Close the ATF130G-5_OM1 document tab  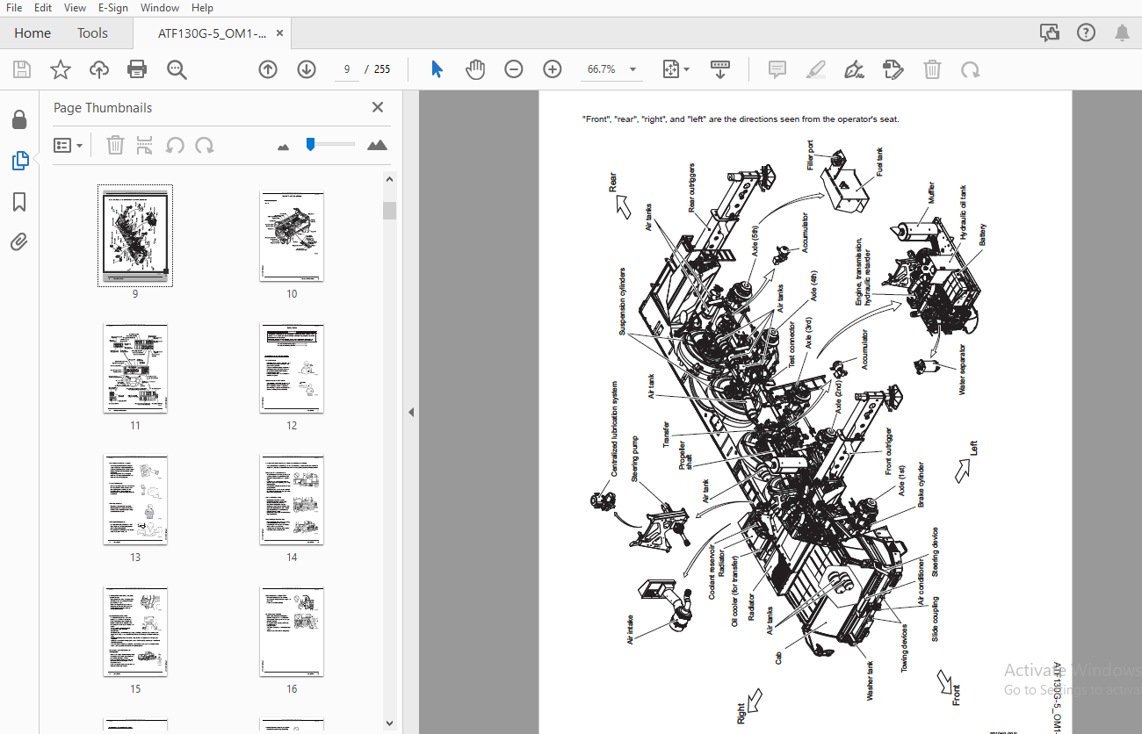[x=280, y=33]
